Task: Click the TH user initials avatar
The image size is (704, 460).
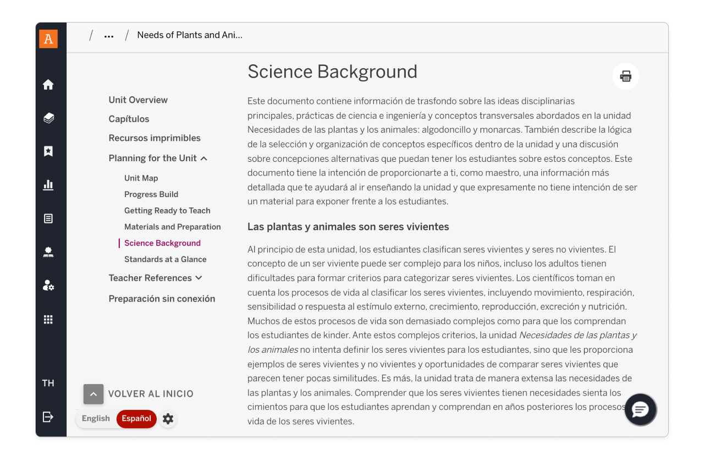Action: point(48,384)
